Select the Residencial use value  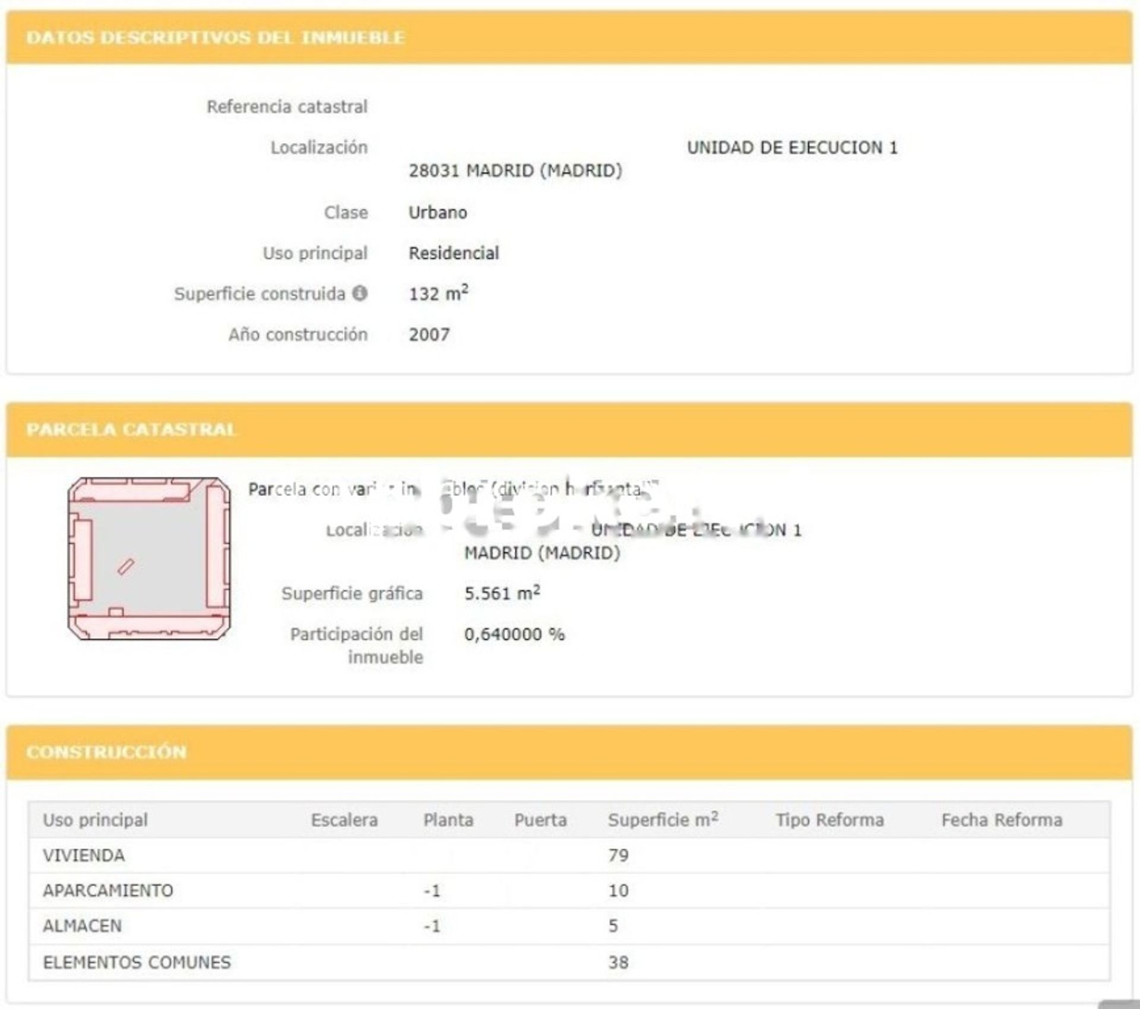tap(454, 253)
